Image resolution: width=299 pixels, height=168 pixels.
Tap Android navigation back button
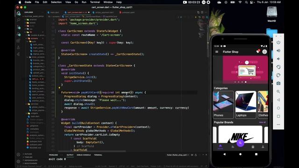[x=224, y=154]
